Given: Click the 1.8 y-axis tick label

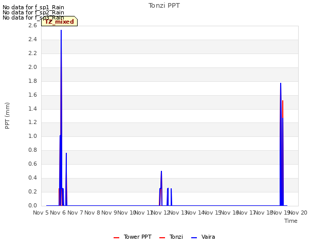Looking at the screenshot, I should coord(32,81).
